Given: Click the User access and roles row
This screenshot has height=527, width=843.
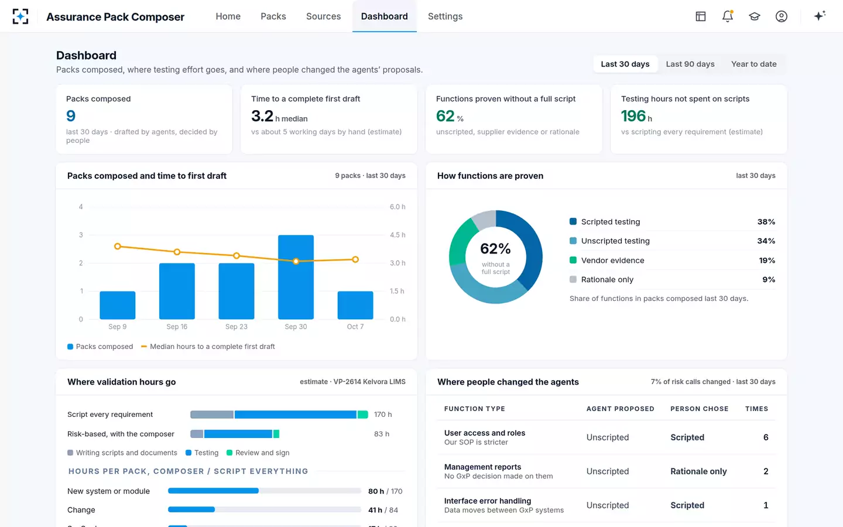Looking at the screenshot, I should tap(606, 437).
